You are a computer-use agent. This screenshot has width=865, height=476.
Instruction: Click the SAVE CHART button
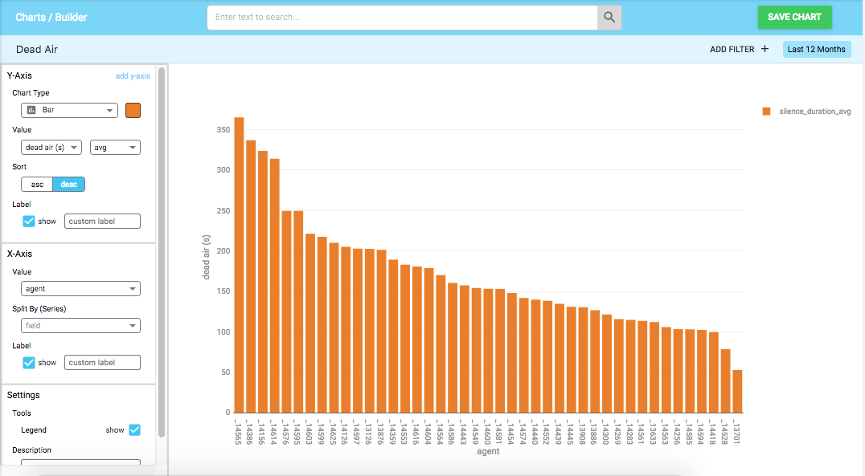pyautogui.click(x=794, y=17)
